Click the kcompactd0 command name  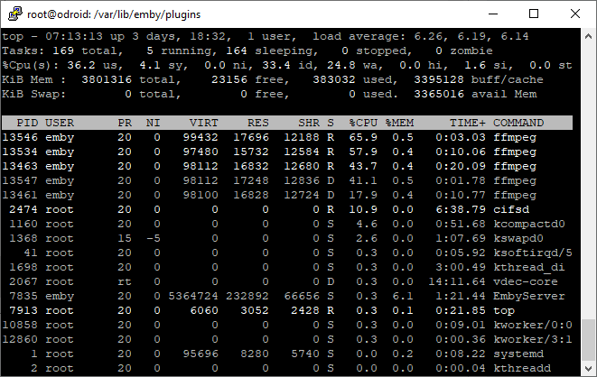529,224
